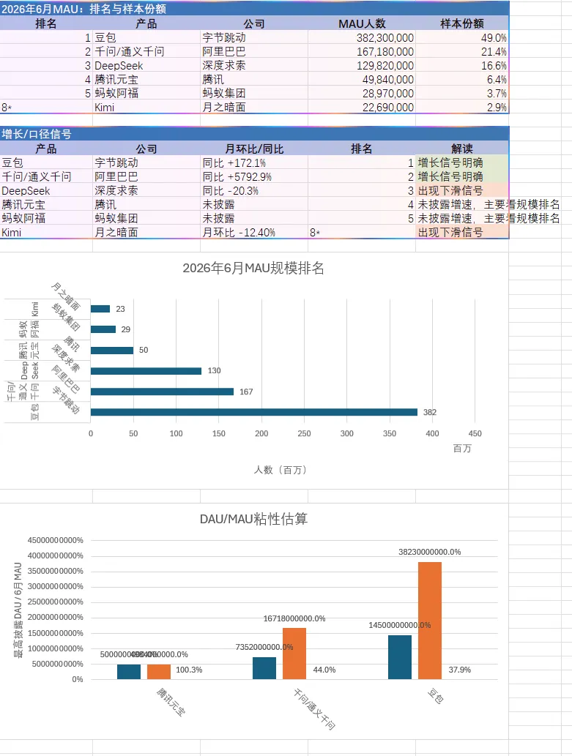
Task: Select the '出现下滑信号' cell in the DeepSeek row
Action: click(x=462, y=191)
